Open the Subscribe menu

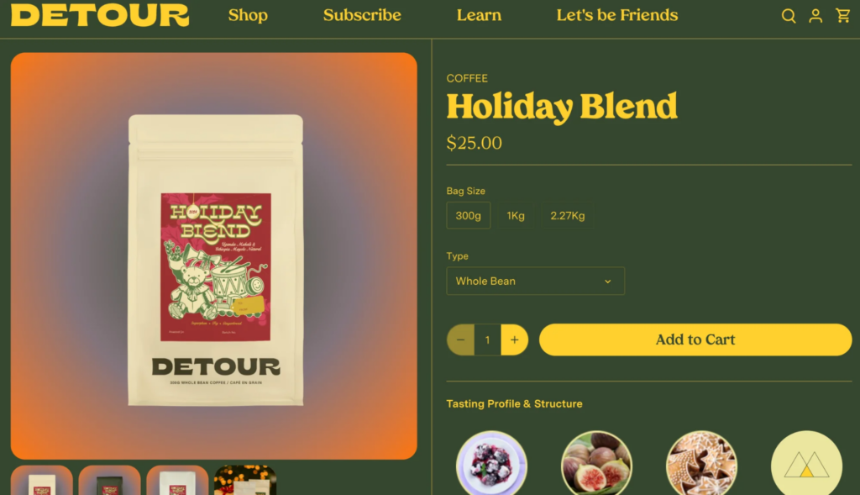(362, 15)
